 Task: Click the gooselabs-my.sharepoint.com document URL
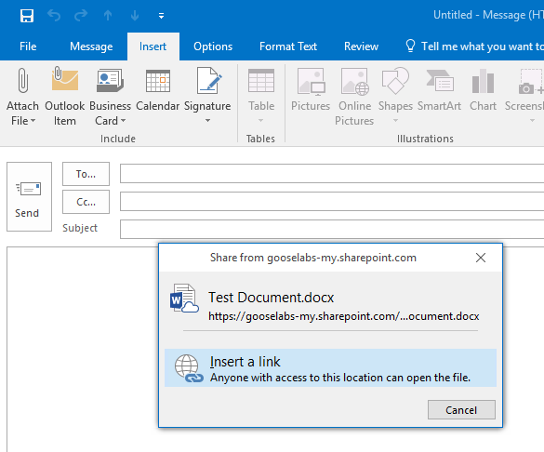click(343, 316)
